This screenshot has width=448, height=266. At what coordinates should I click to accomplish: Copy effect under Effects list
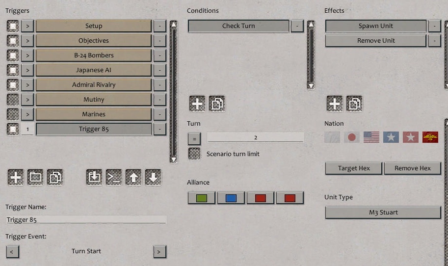354,104
